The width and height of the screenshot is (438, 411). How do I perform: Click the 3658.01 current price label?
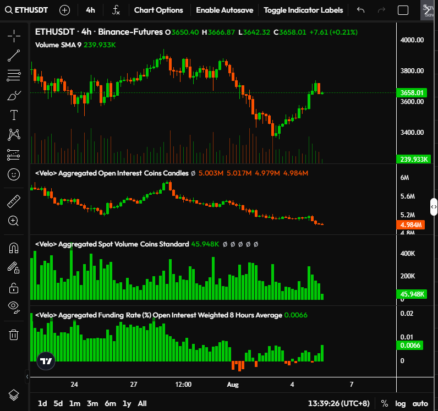click(412, 93)
